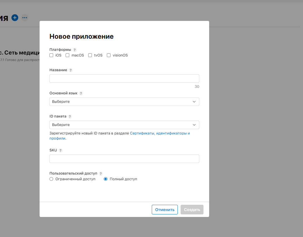This screenshot has height=237, width=303.
Task: Select the Полный доступ radio button
Action: (x=105, y=179)
